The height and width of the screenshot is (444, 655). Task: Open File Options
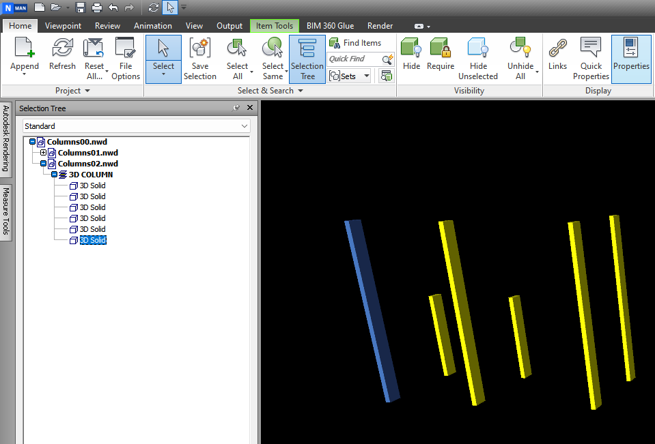125,59
